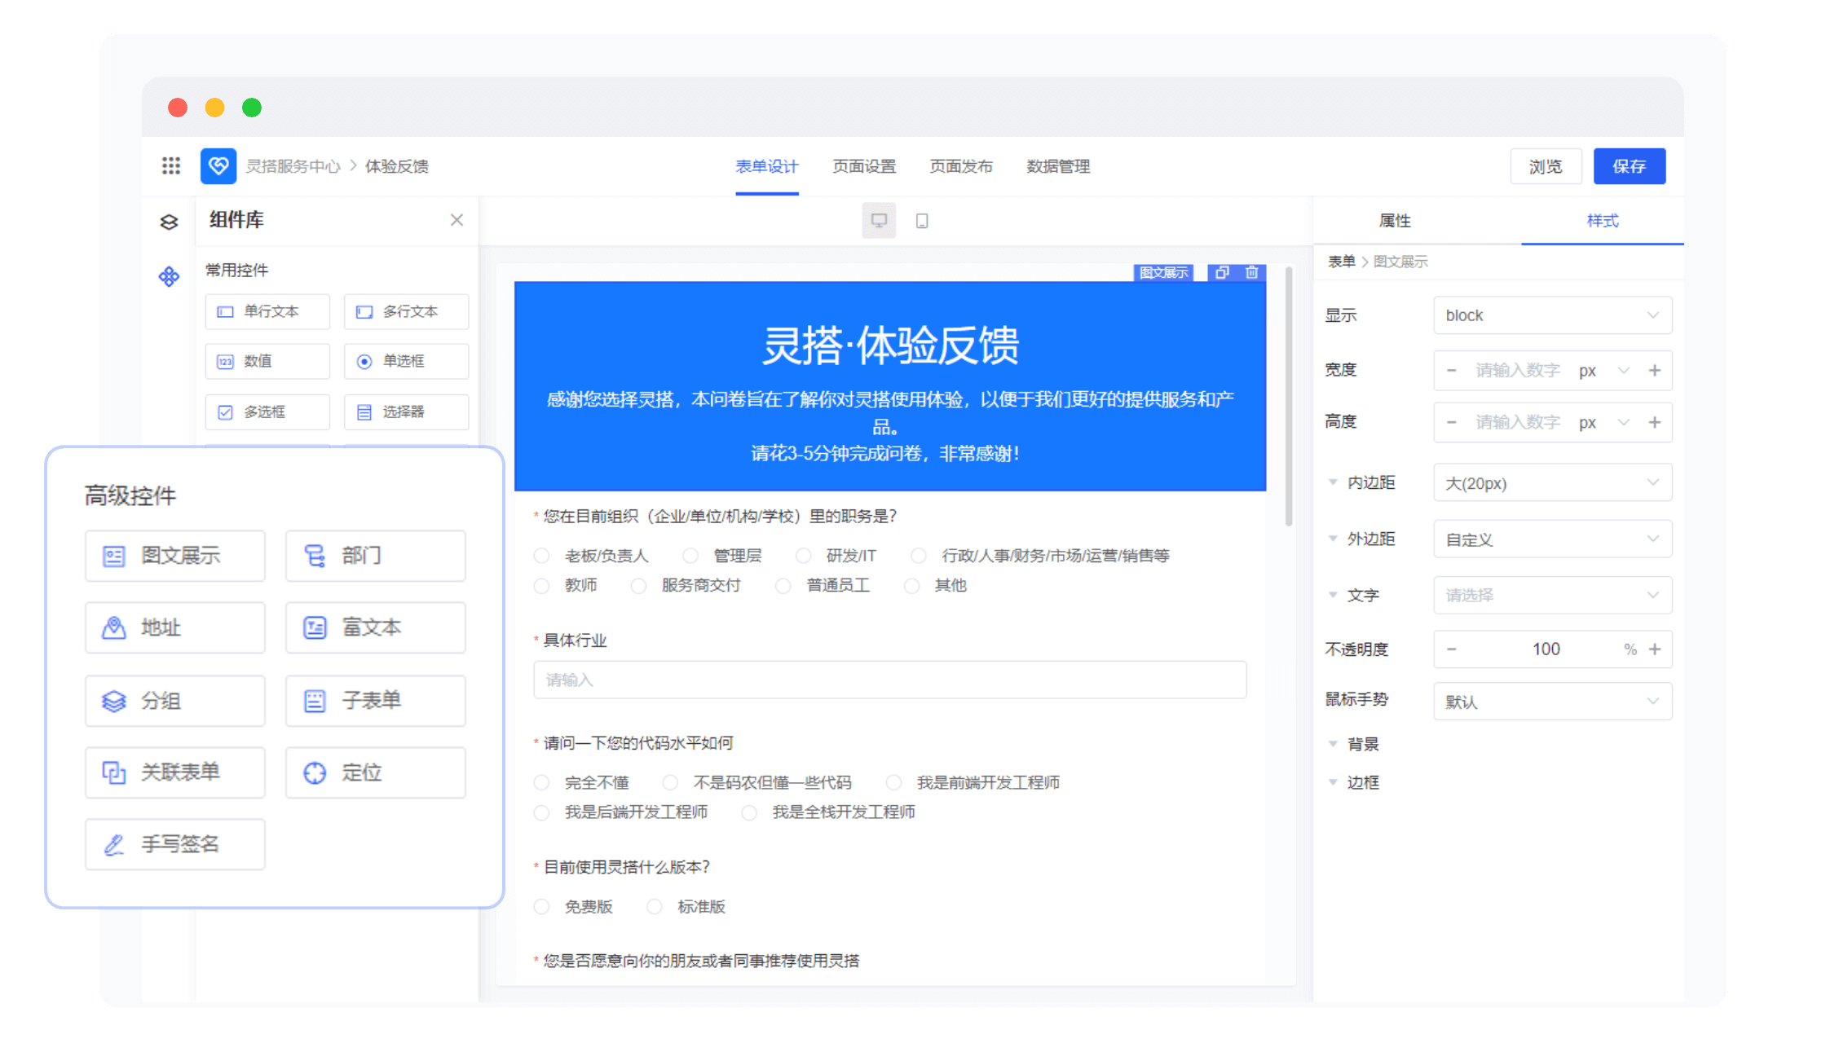Select the component library sidebar icon
1826x1043 pixels.
(169, 277)
